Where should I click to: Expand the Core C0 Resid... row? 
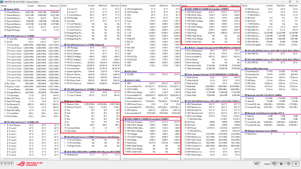click(65, 92)
